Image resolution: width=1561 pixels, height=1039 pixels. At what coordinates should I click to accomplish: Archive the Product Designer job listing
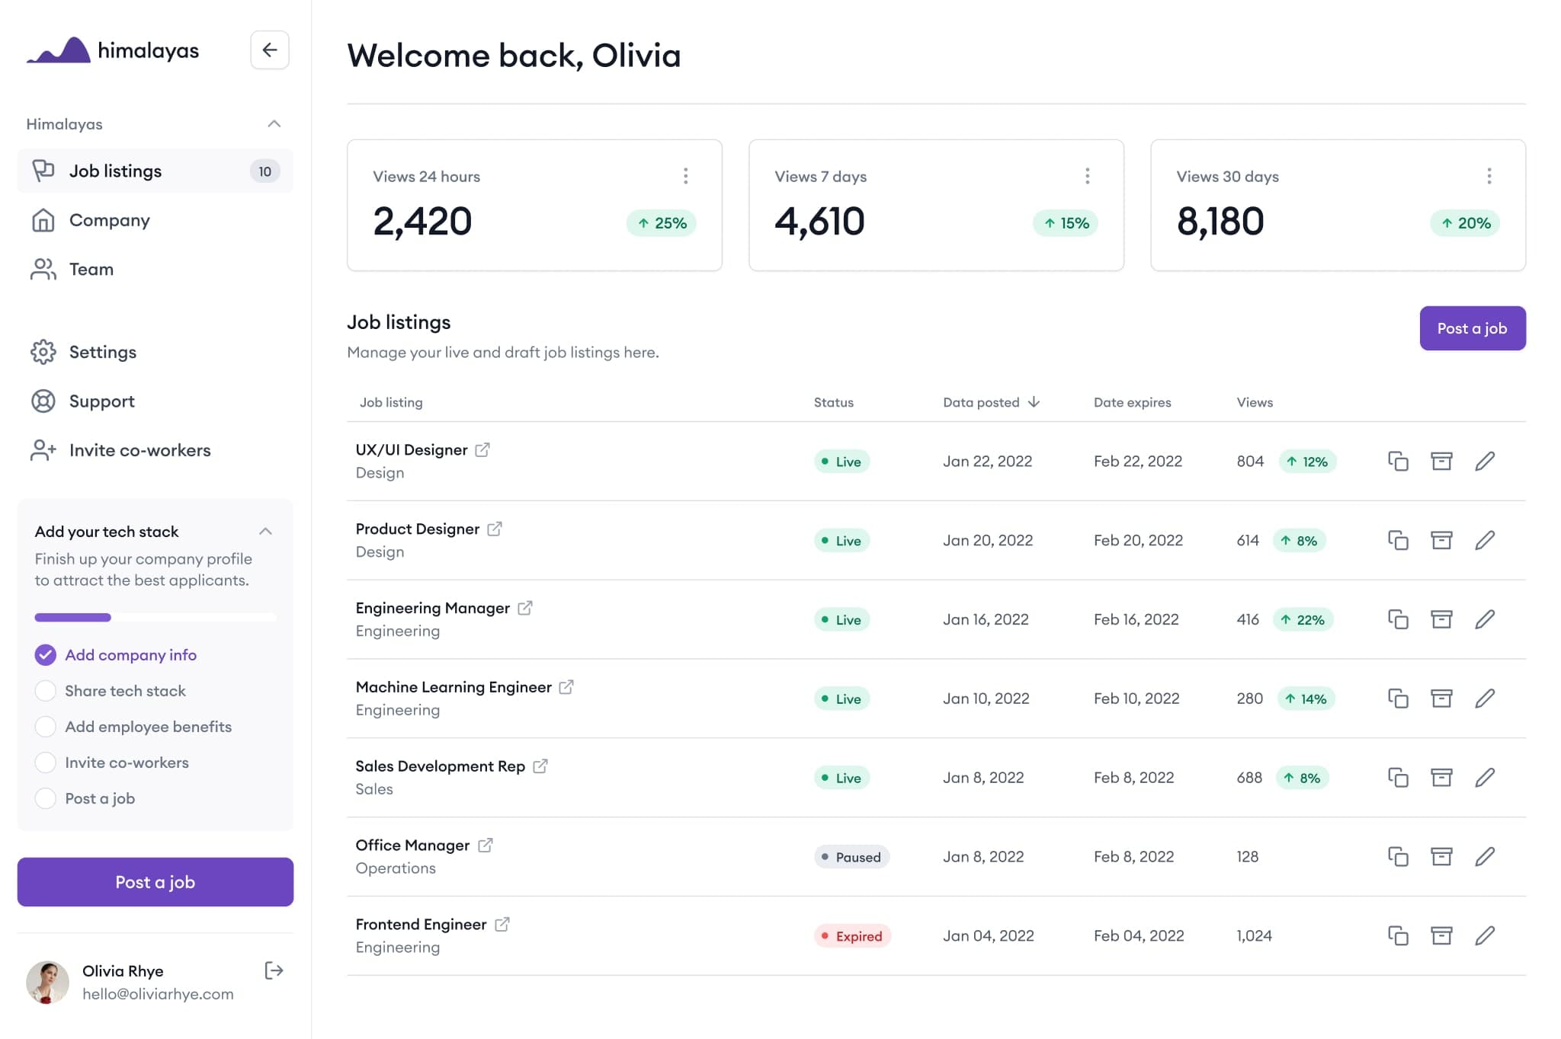[1441, 540]
